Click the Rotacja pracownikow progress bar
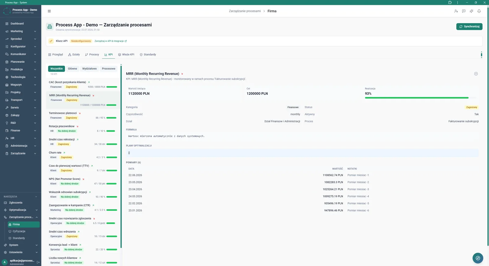Screen dimensions: 489x266 [x=111, y=131]
